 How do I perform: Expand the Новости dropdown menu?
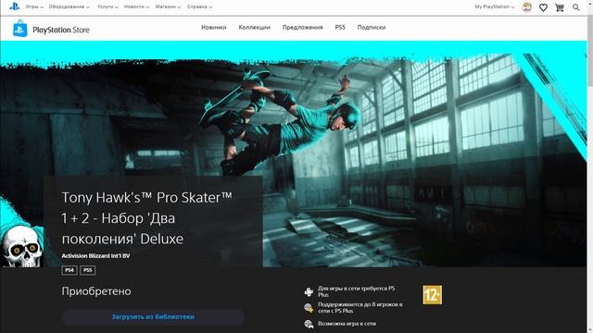coord(136,6)
